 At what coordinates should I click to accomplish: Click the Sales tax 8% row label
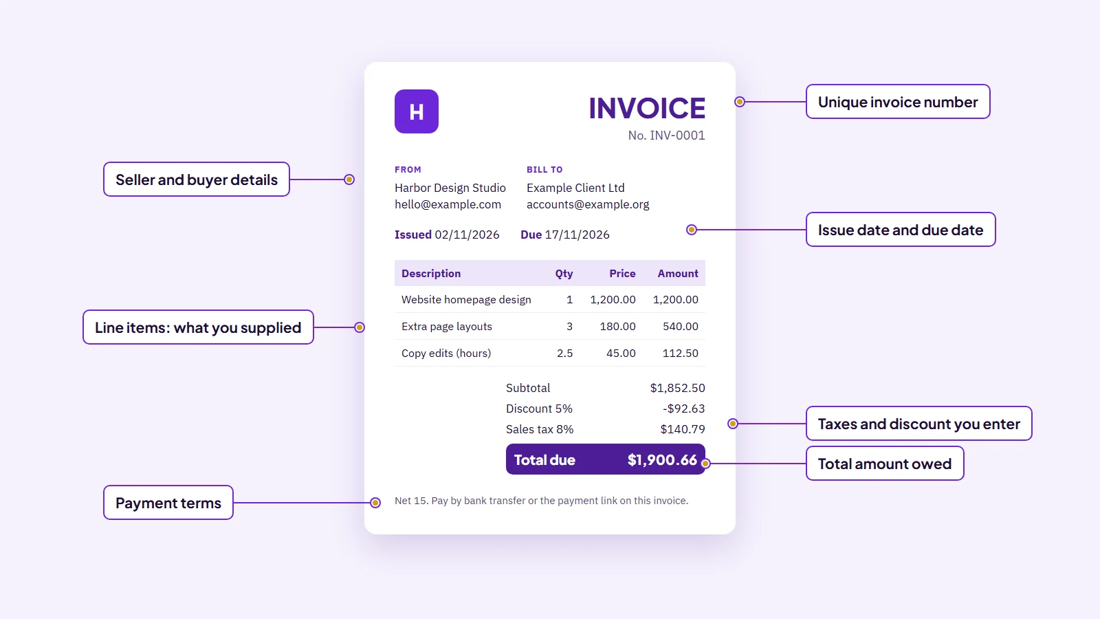click(x=540, y=429)
